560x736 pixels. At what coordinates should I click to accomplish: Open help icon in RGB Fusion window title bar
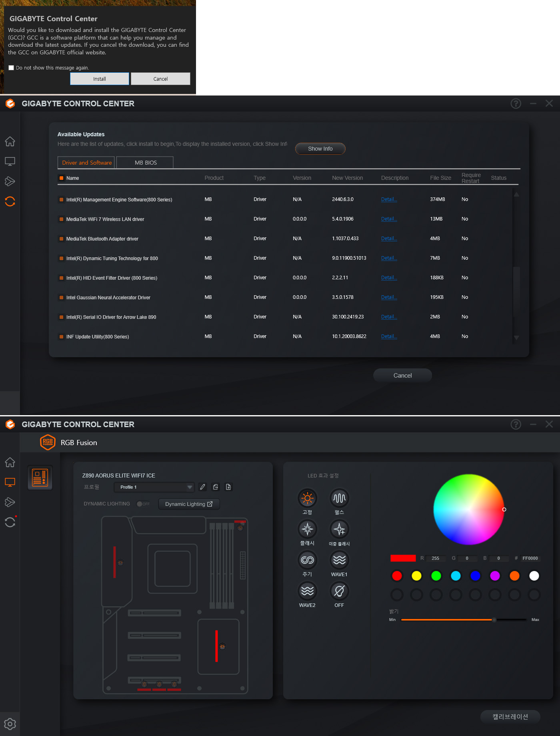tap(516, 424)
